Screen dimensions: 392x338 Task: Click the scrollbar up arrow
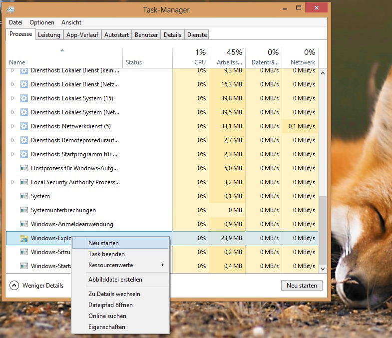click(323, 73)
